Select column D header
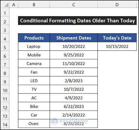139x130 pixels. click(x=117, y=5)
